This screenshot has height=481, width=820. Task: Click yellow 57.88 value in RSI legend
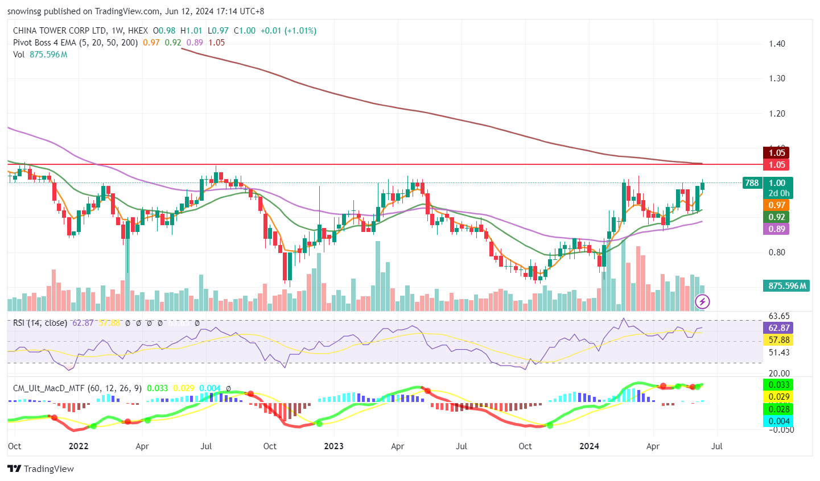click(x=109, y=323)
